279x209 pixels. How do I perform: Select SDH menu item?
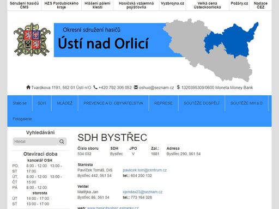(42, 103)
